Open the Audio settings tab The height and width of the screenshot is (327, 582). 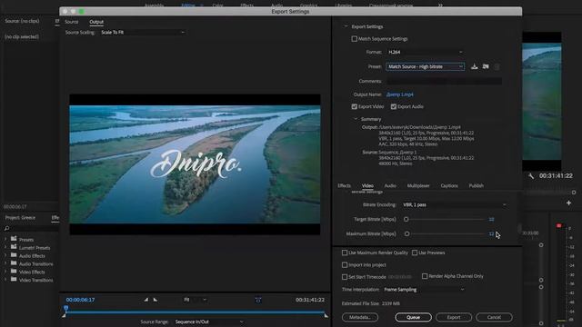click(x=390, y=185)
